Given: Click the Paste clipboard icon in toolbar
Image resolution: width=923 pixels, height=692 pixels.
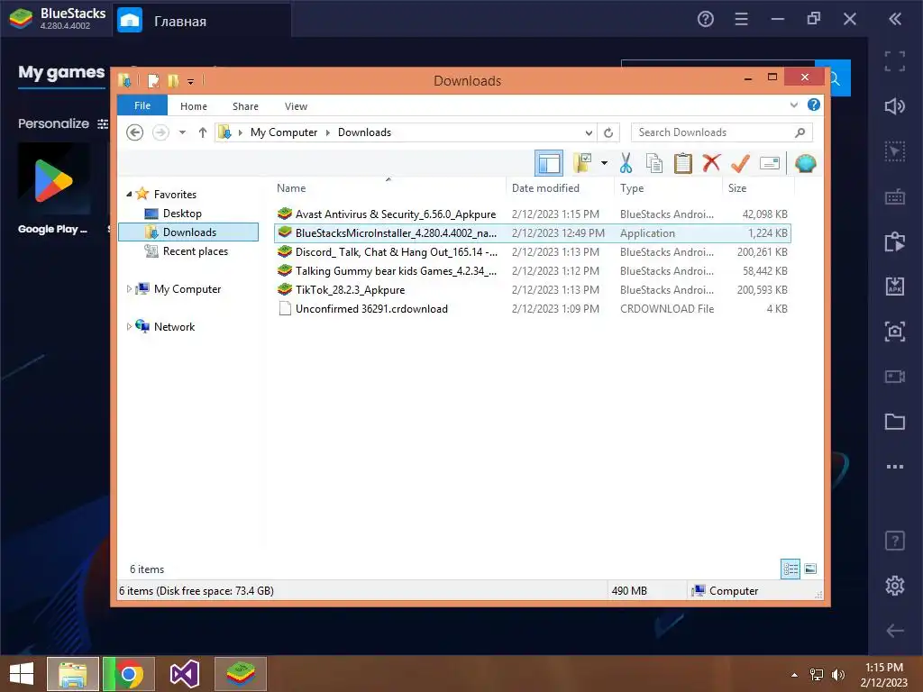Looking at the screenshot, I should (x=683, y=163).
